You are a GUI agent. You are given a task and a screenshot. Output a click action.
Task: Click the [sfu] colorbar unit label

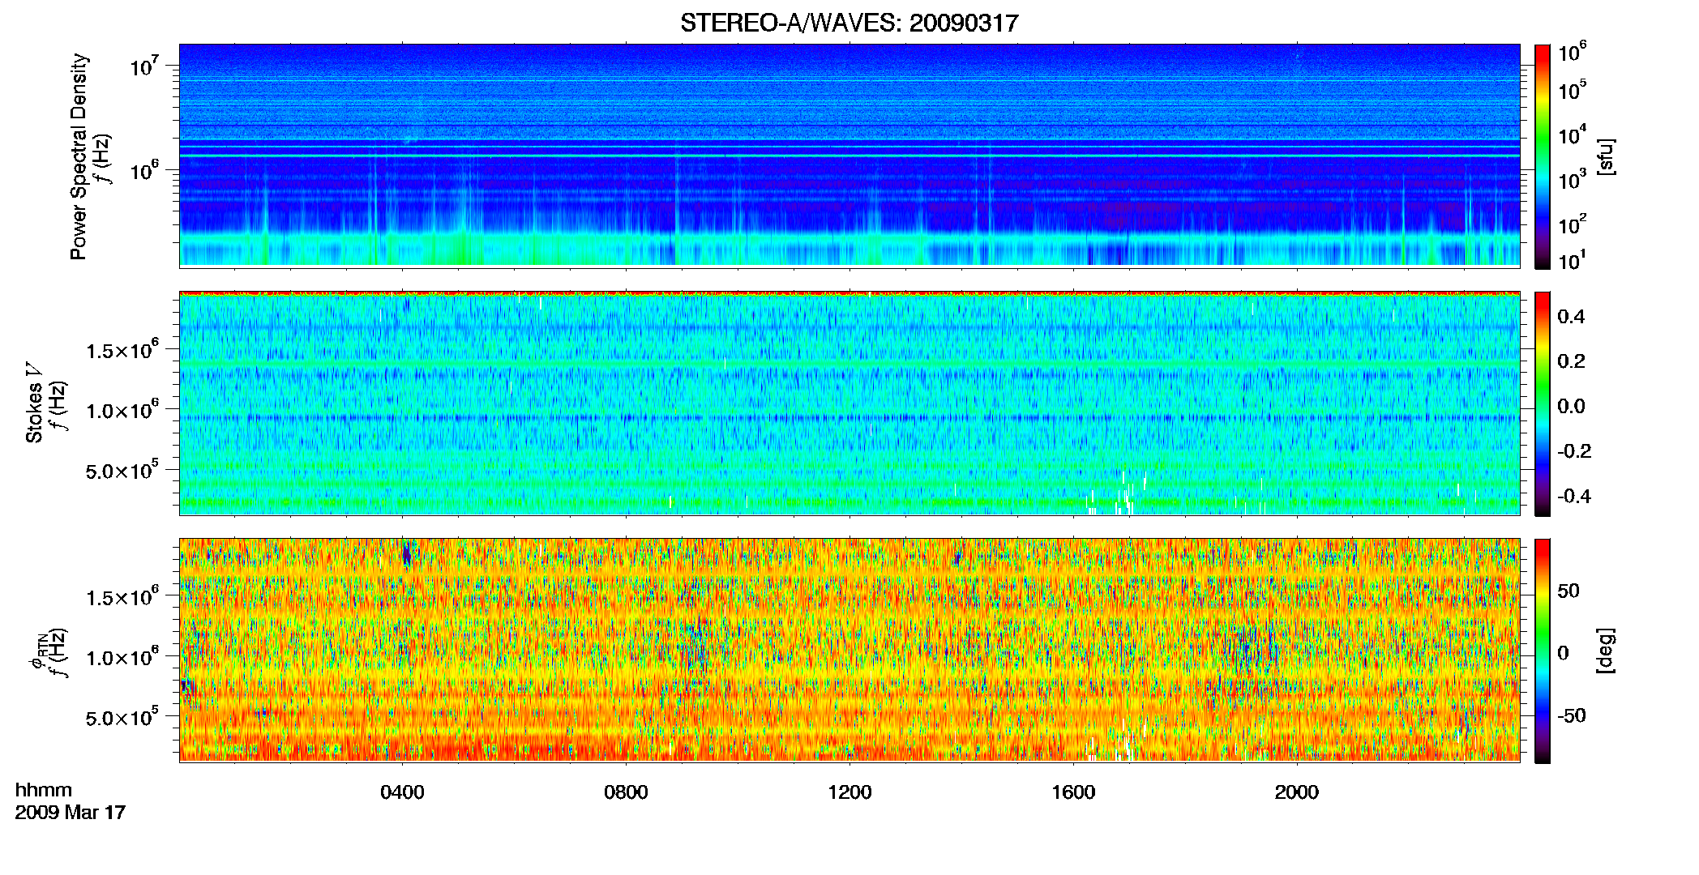1606,156
